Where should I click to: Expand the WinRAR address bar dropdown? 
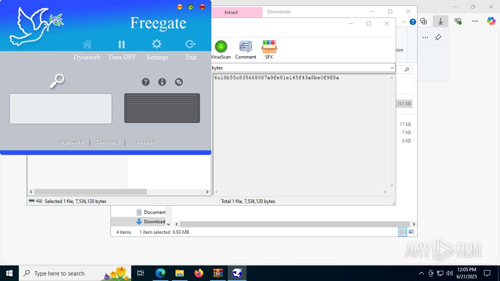tap(392, 68)
